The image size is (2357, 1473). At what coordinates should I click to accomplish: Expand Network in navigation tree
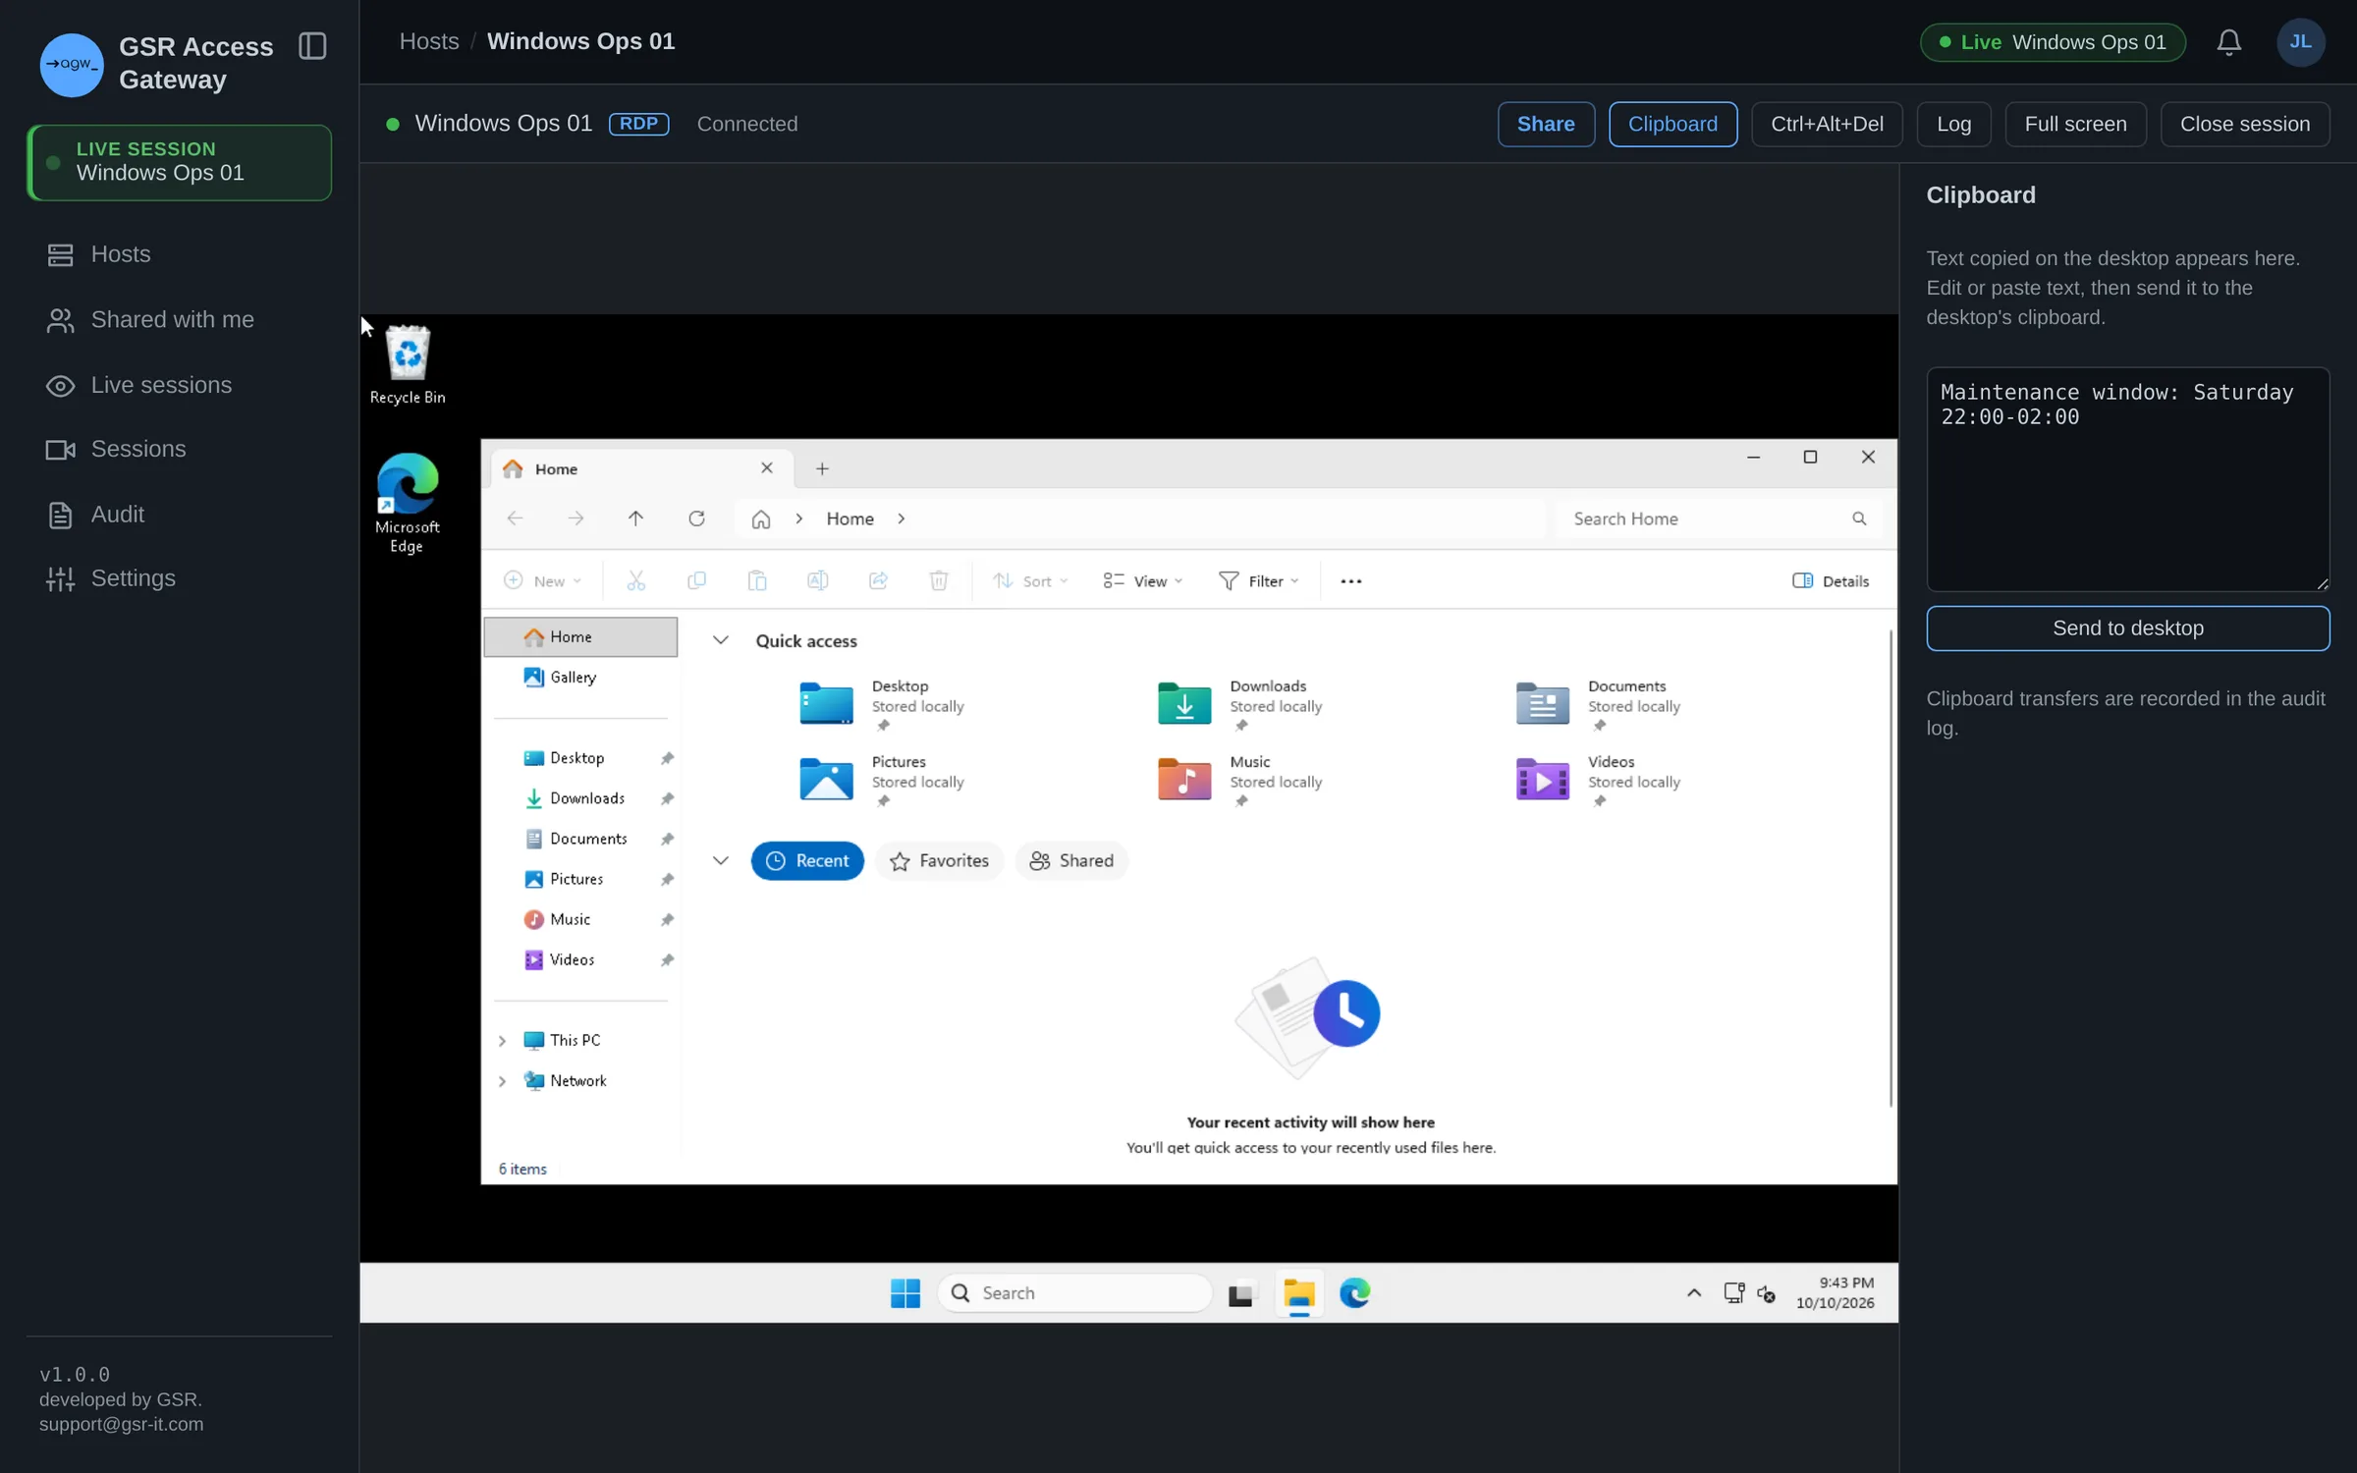pos(502,1081)
